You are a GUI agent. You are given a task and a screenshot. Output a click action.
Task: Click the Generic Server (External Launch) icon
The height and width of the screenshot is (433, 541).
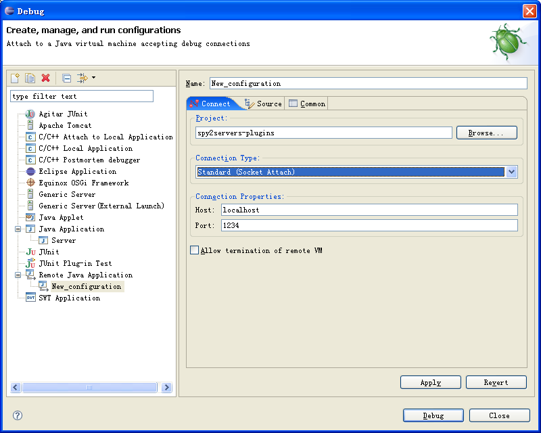tap(30, 206)
